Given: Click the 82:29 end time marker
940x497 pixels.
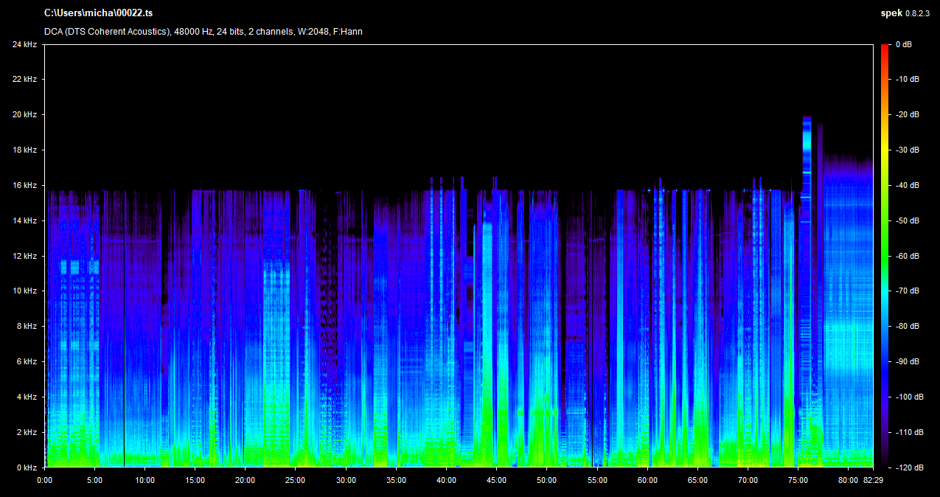Looking at the screenshot, I should coord(873,480).
